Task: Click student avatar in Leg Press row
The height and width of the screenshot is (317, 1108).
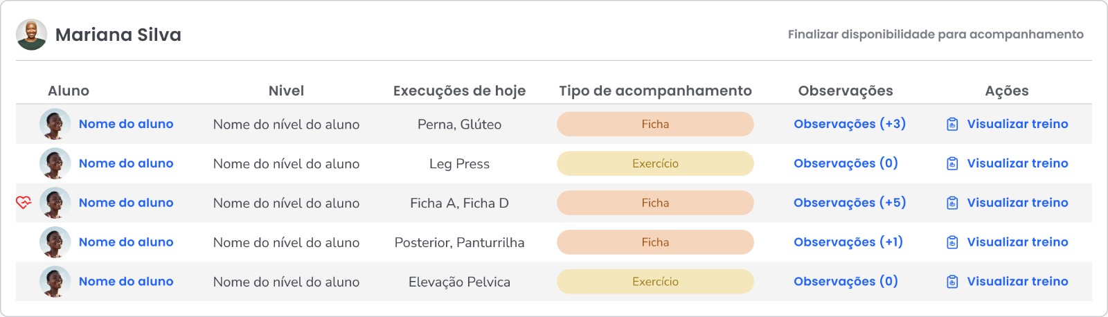Action: pyautogui.click(x=55, y=163)
